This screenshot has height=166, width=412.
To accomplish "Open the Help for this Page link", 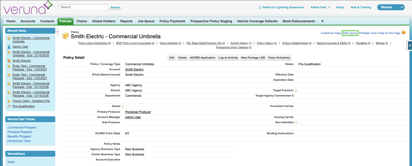I will 389,33.
